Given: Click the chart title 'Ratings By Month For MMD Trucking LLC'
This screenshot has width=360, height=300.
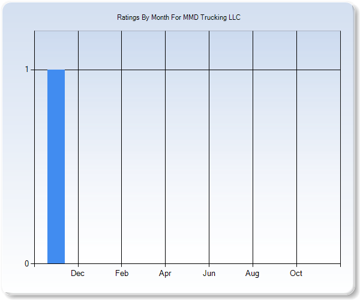Looking at the screenshot, I should [179, 17].
